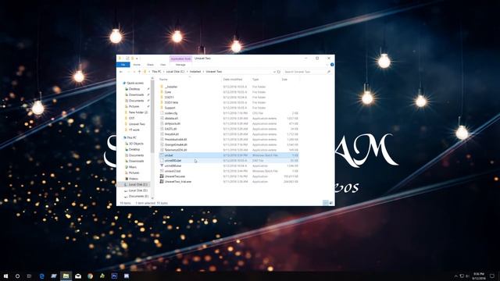500x281 pixels.
Task: Sort files by the Type column
Action: 266,80
